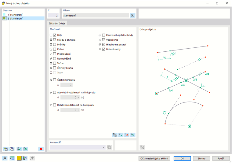The height and width of the screenshot is (163, 232).
Task: Check all options with green checkmark icon in Možnosti
Action: coord(121,135)
